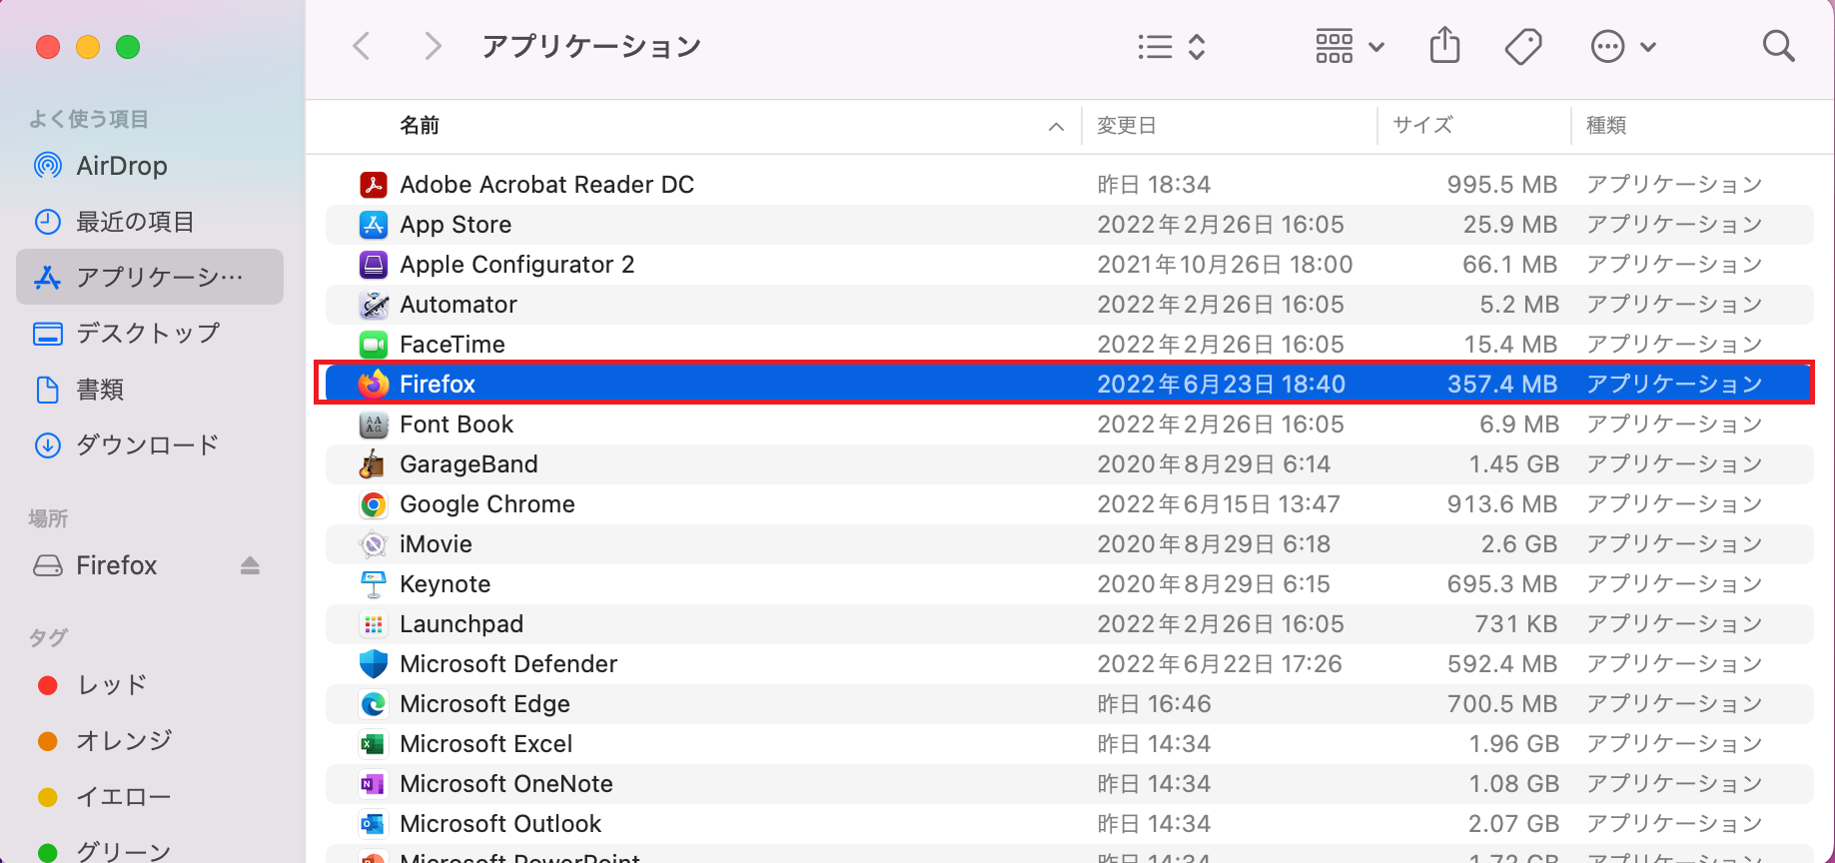Click the Share toolbar icon
The height and width of the screenshot is (863, 1835).
(1444, 45)
